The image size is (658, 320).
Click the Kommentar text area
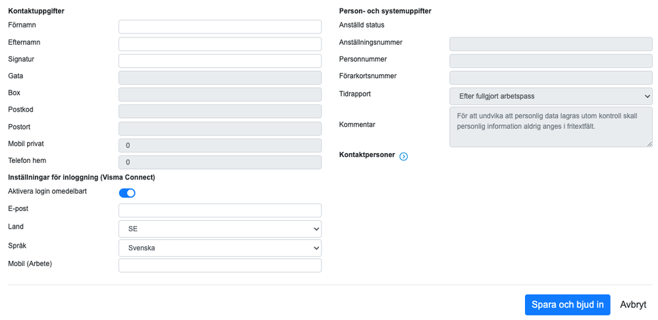(551, 127)
